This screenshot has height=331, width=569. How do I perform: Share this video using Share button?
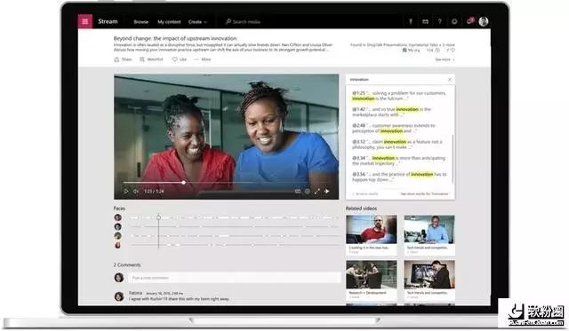click(x=123, y=59)
